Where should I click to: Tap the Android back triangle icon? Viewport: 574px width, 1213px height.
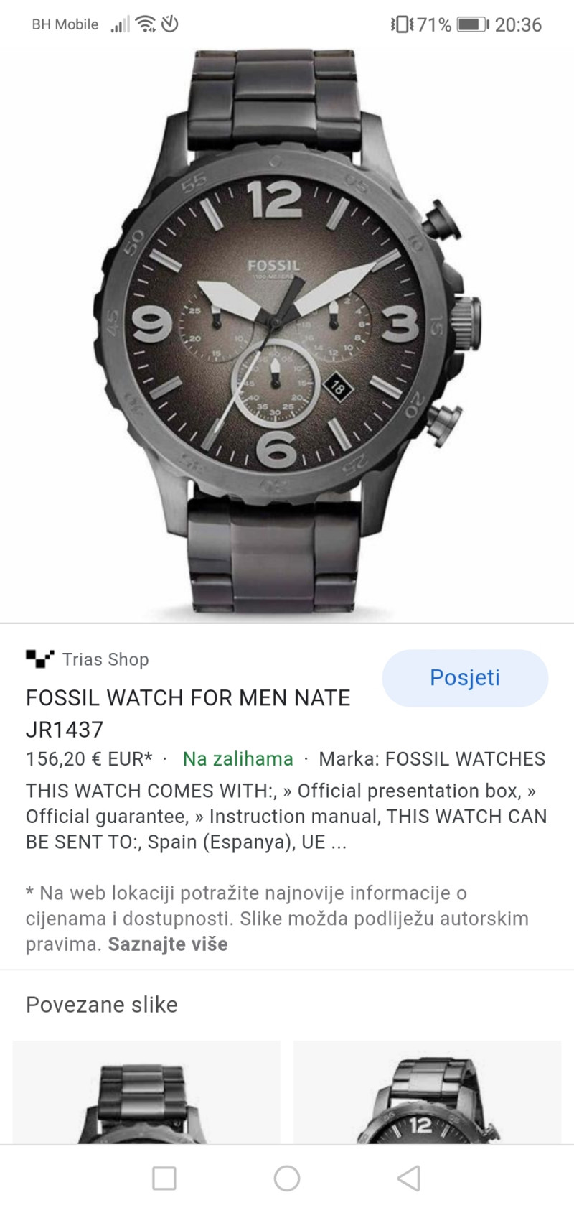point(408,1179)
